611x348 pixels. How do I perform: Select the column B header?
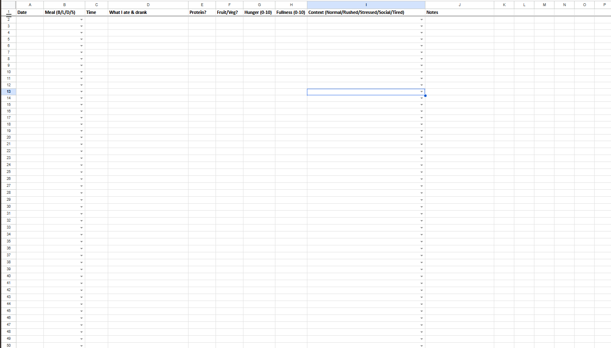[x=64, y=4]
